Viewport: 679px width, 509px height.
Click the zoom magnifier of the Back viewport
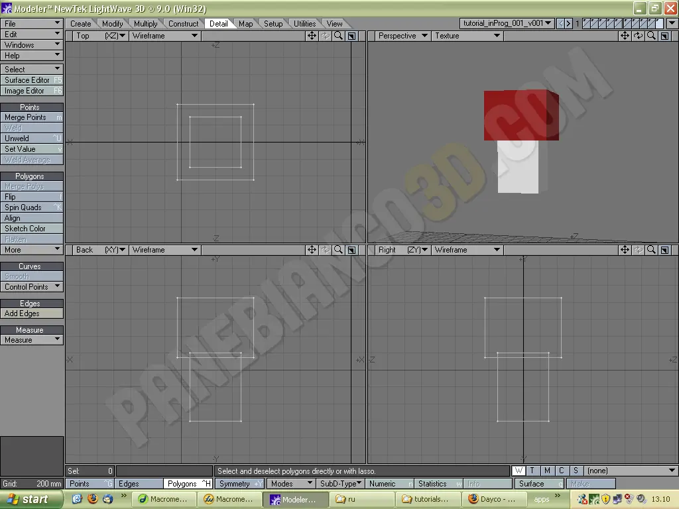(x=339, y=250)
